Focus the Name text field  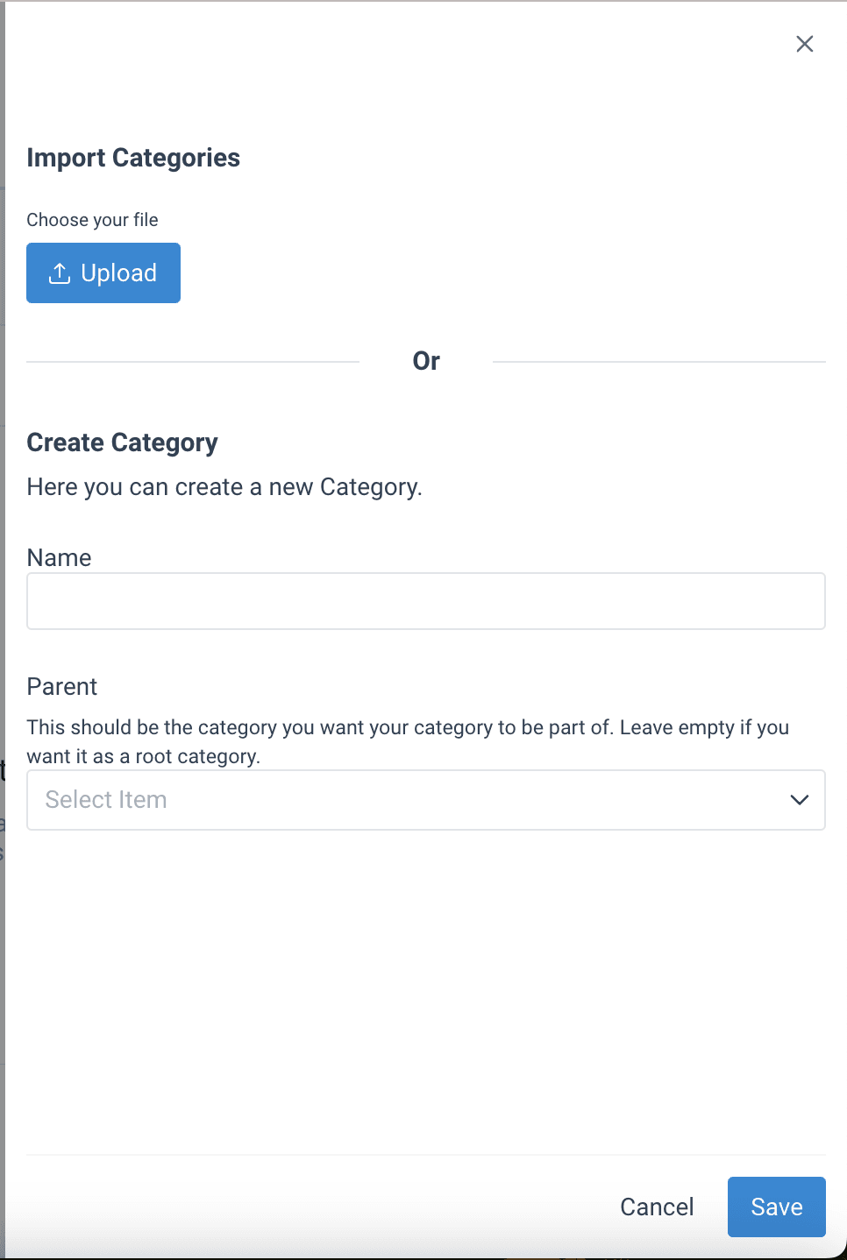pos(425,601)
